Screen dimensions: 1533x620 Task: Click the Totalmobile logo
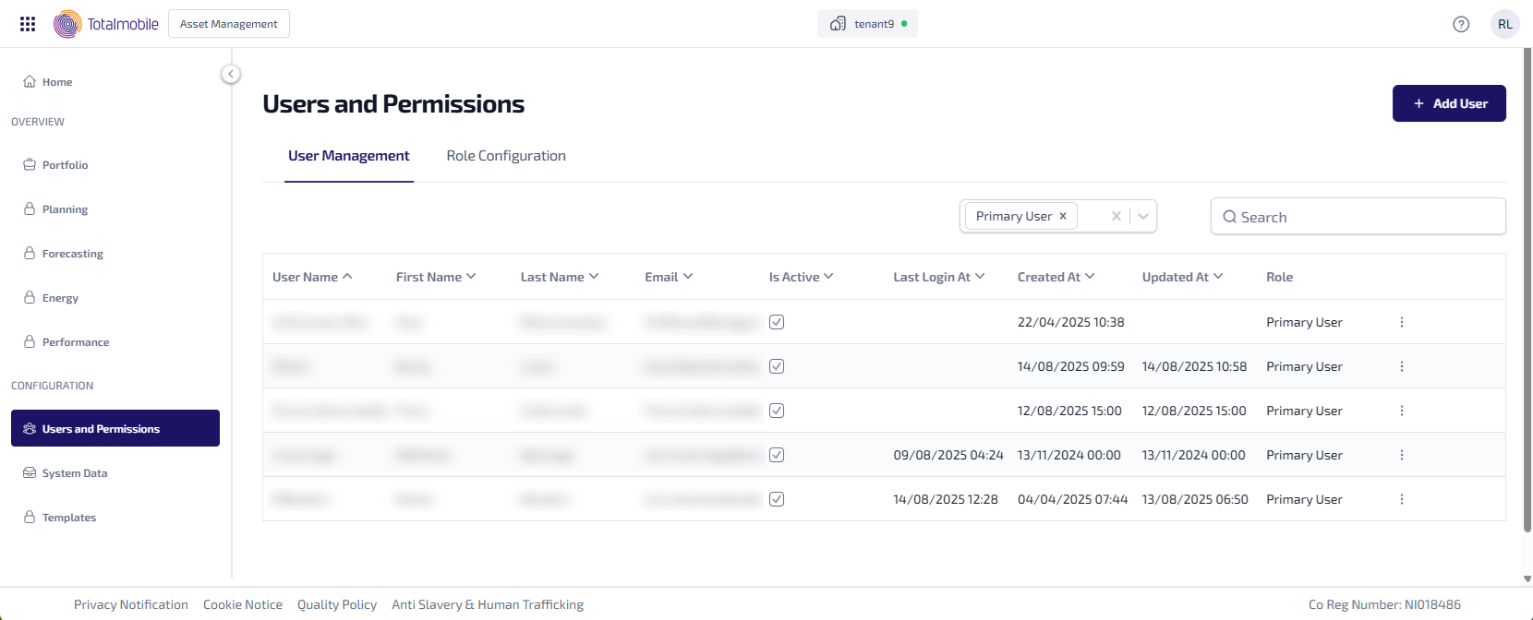106,24
